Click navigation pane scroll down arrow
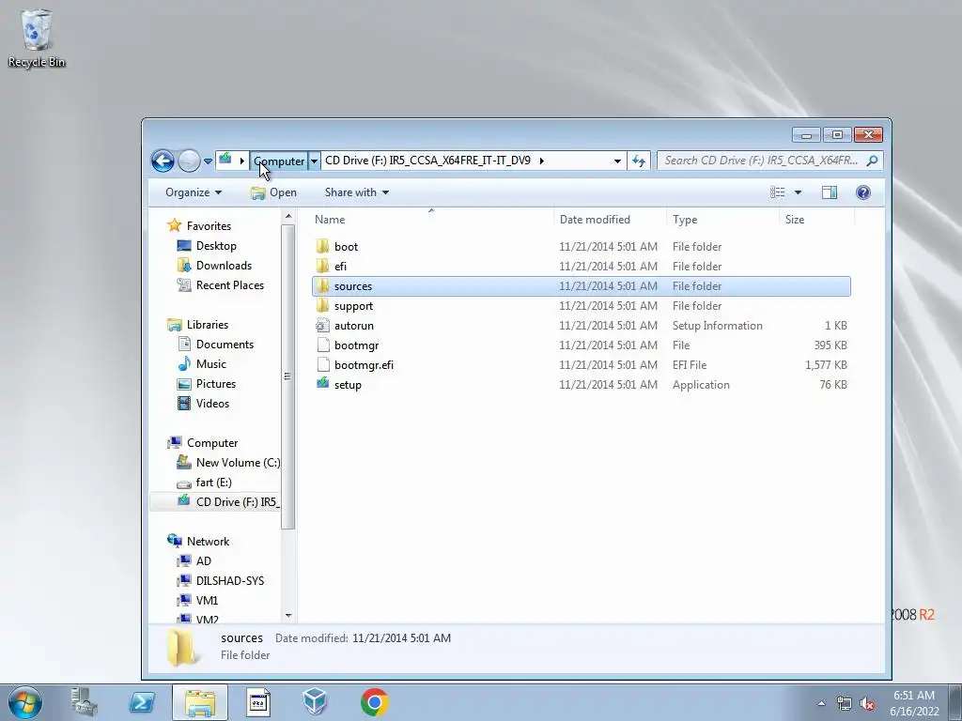The width and height of the screenshot is (962, 721). point(288,615)
